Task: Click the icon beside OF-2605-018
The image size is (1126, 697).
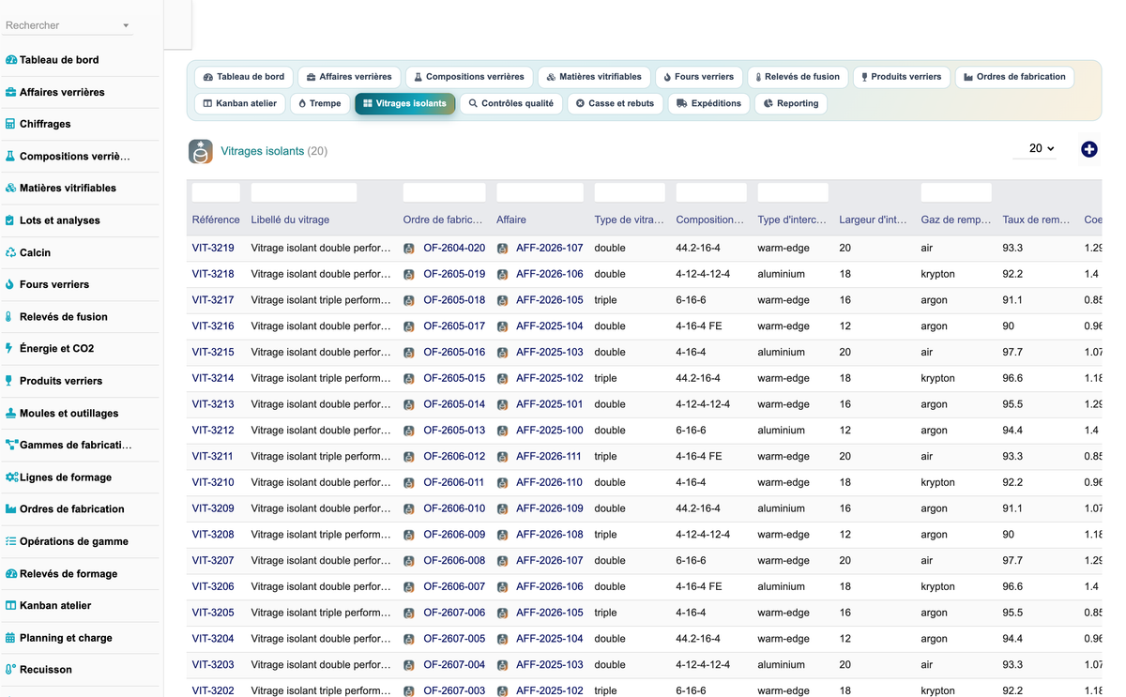Action: (409, 300)
